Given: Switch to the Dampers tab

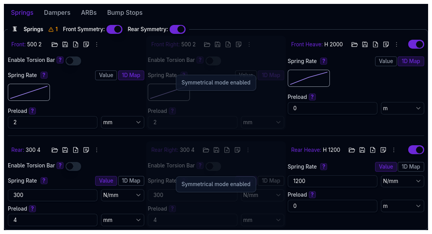Looking at the screenshot, I should click(x=57, y=12).
